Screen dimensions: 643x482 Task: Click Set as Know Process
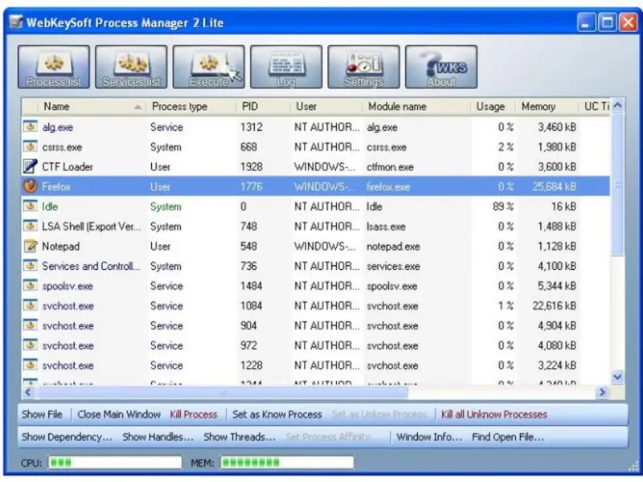[276, 415]
